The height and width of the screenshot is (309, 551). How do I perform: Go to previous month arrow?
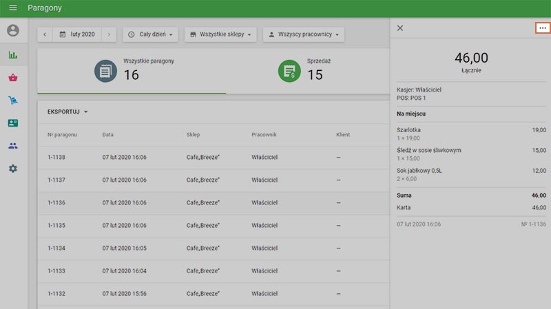[x=45, y=34]
